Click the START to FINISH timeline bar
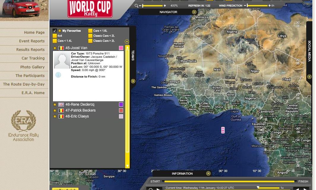This screenshot has height=190, width=316. pos(229,181)
